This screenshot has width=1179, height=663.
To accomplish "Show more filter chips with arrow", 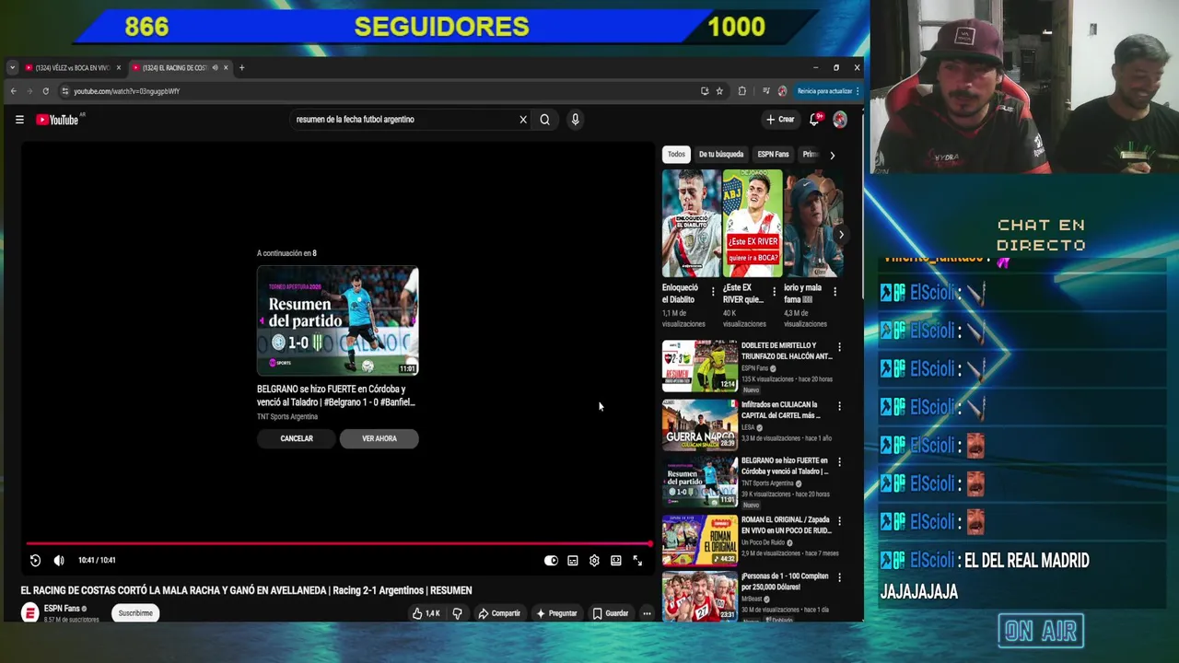I will [832, 155].
